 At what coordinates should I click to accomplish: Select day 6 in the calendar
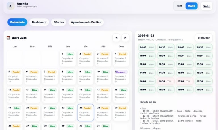pos(32,77)
